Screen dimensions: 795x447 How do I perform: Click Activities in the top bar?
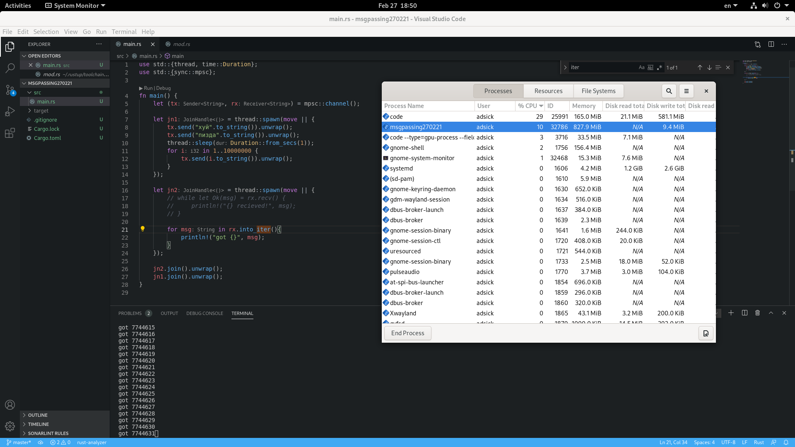pos(18,6)
